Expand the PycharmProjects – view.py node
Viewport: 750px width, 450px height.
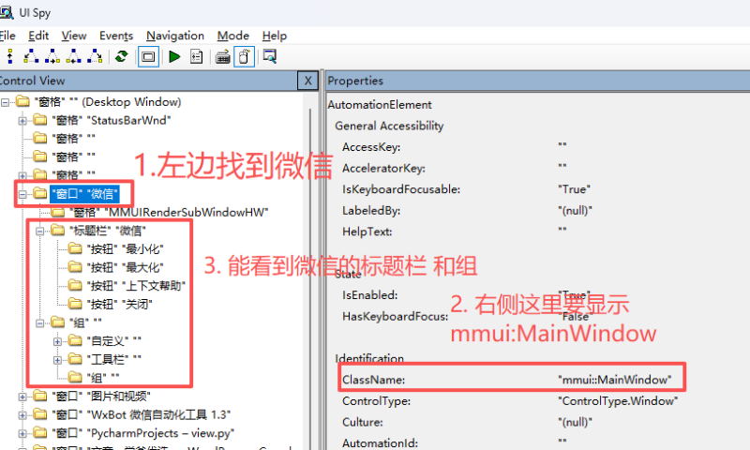pyautogui.click(x=22, y=433)
